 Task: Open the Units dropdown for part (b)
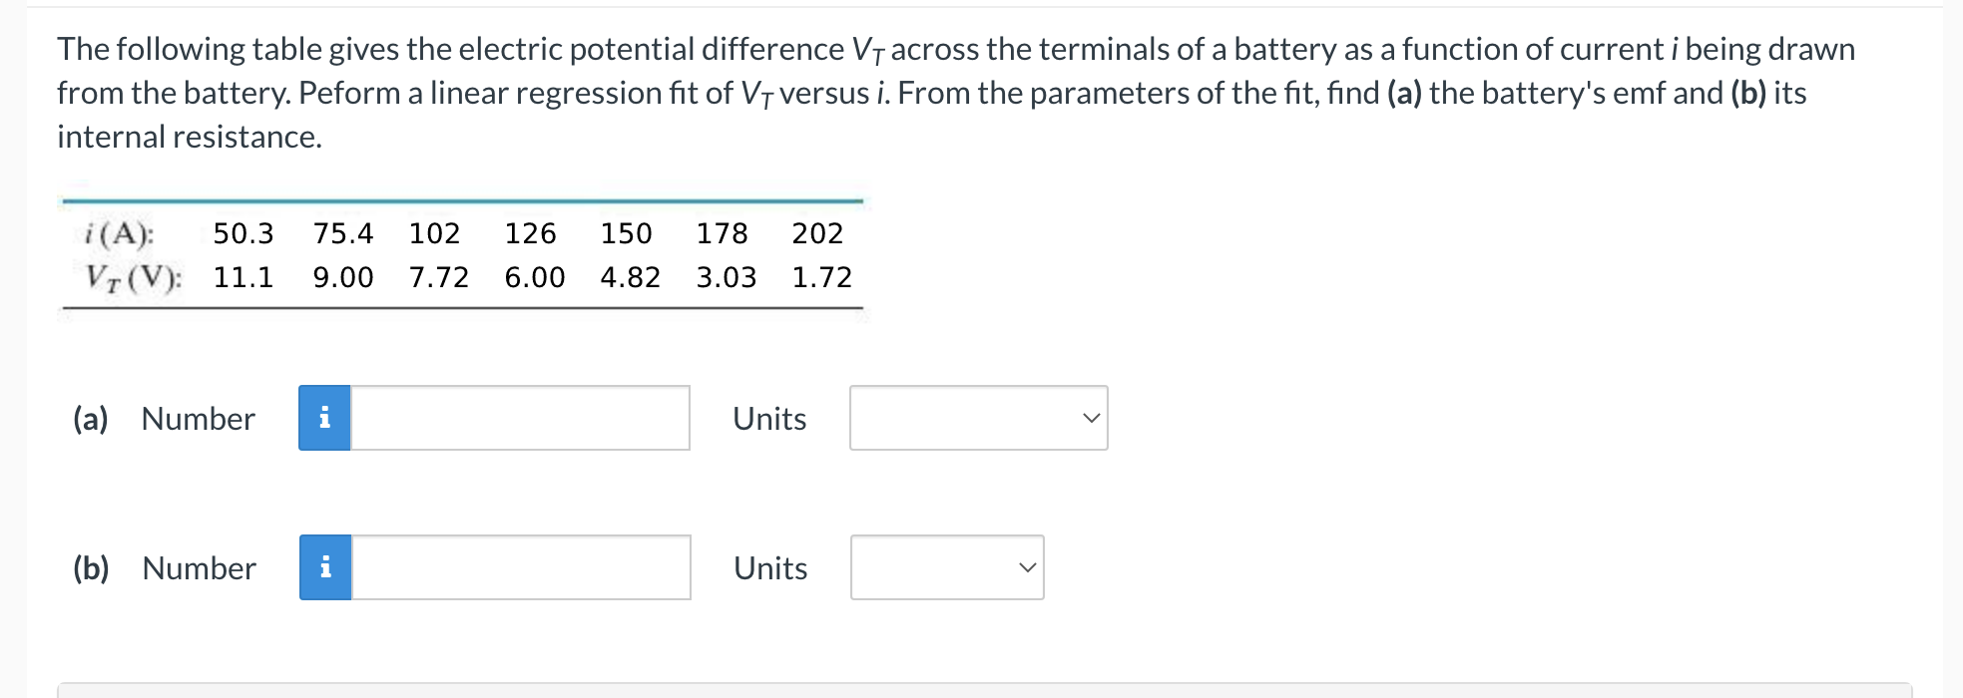(x=947, y=567)
